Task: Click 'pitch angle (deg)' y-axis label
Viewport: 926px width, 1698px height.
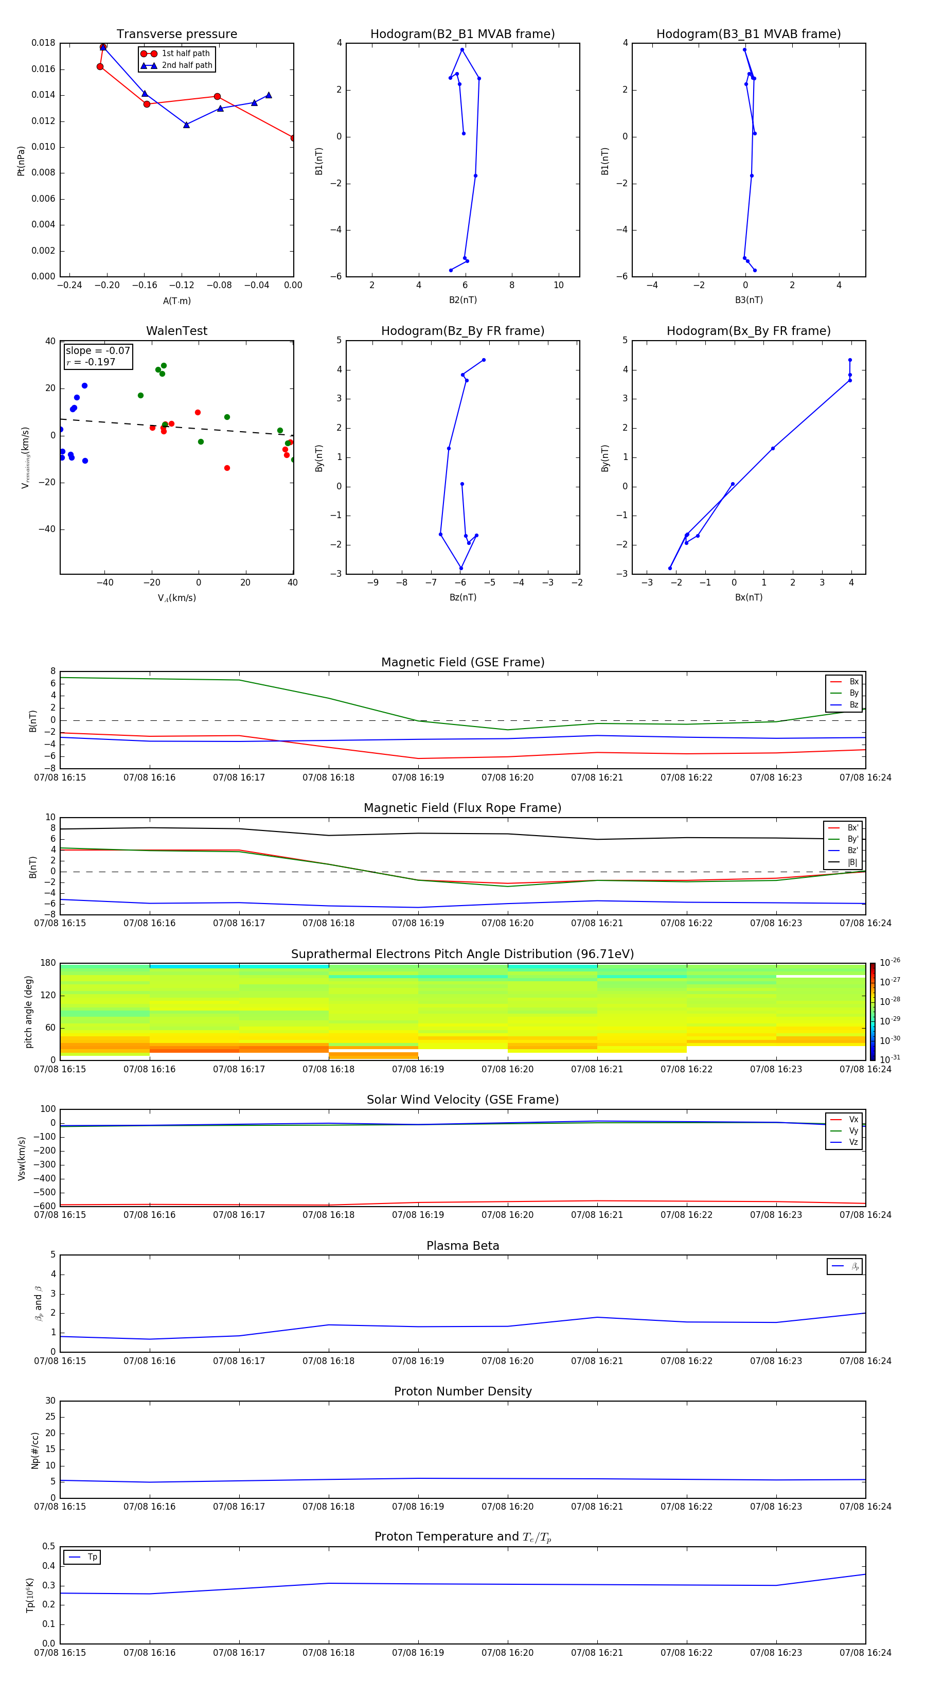Action: coord(28,1011)
